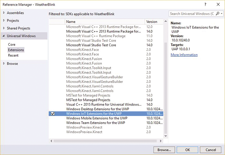This screenshot has width=225, height=155.
Task: Click the vertical scrollbar down arrow
Action: point(166,136)
